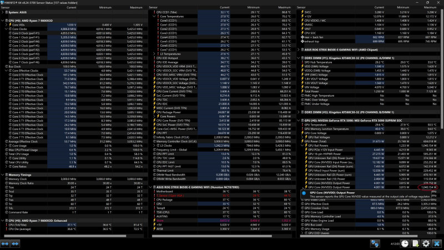Click the CPU (Tctl/Tdie) thermometer icon
The width and height of the screenshot is (444, 250).
click(x=7, y=225)
